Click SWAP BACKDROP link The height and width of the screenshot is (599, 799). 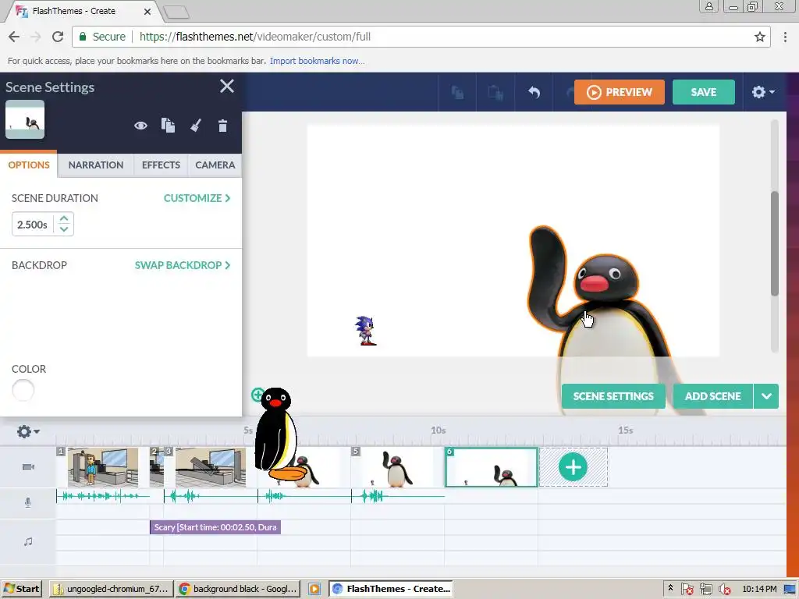[183, 265]
